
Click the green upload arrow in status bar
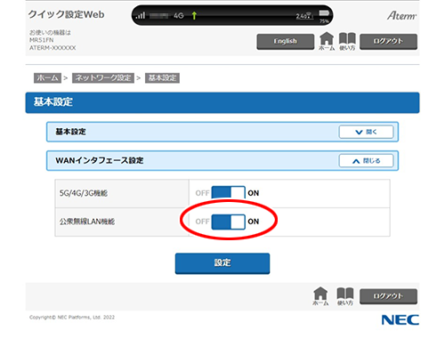click(x=194, y=15)
